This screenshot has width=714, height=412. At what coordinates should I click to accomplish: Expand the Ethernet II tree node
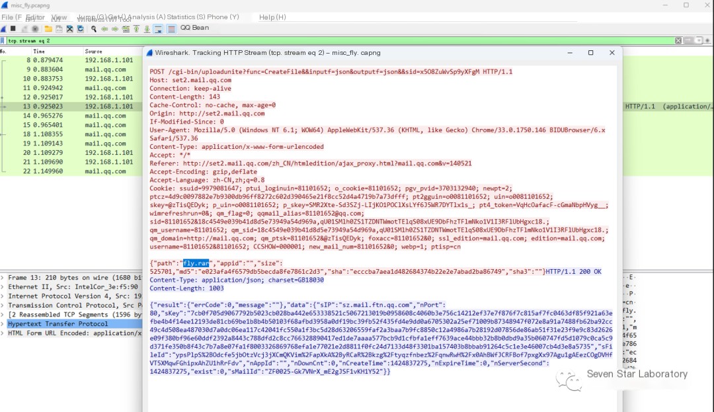(x=3, y=287)
